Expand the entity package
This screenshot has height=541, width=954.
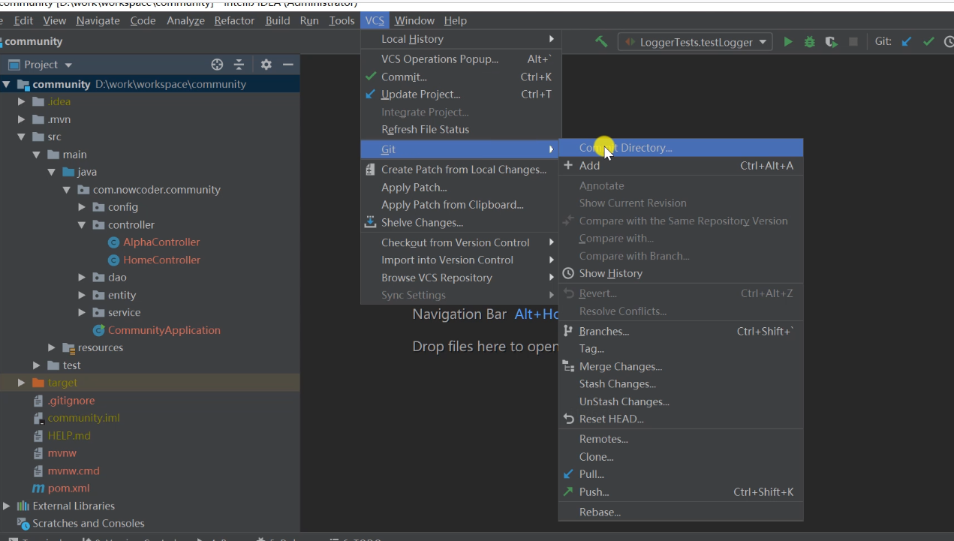point(82,295)
